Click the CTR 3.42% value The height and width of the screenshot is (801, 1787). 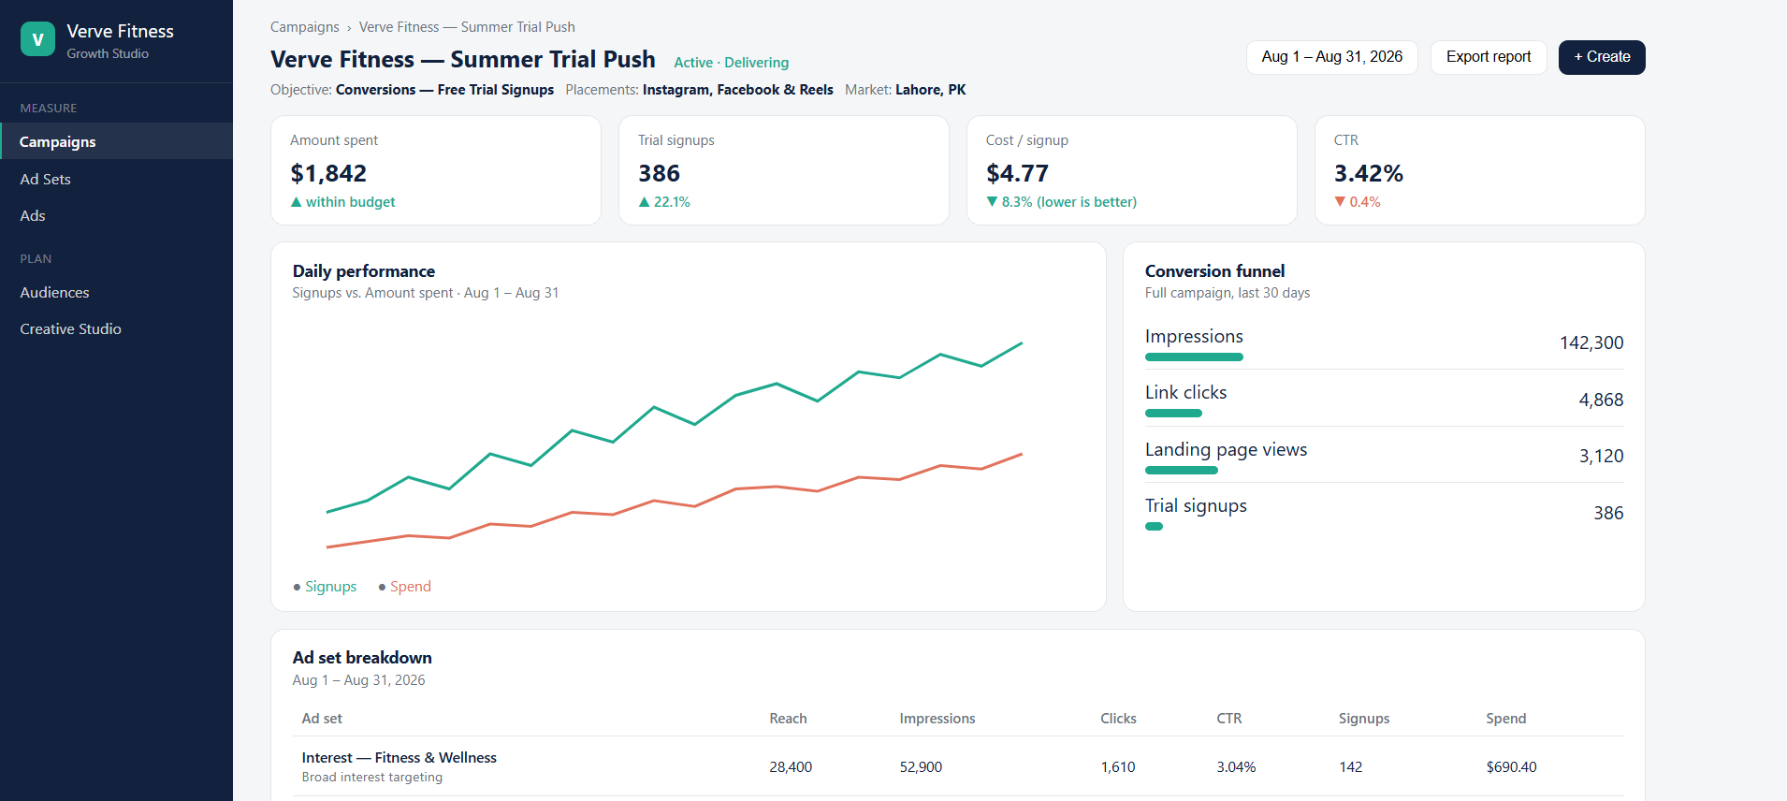pos(1368,173)
